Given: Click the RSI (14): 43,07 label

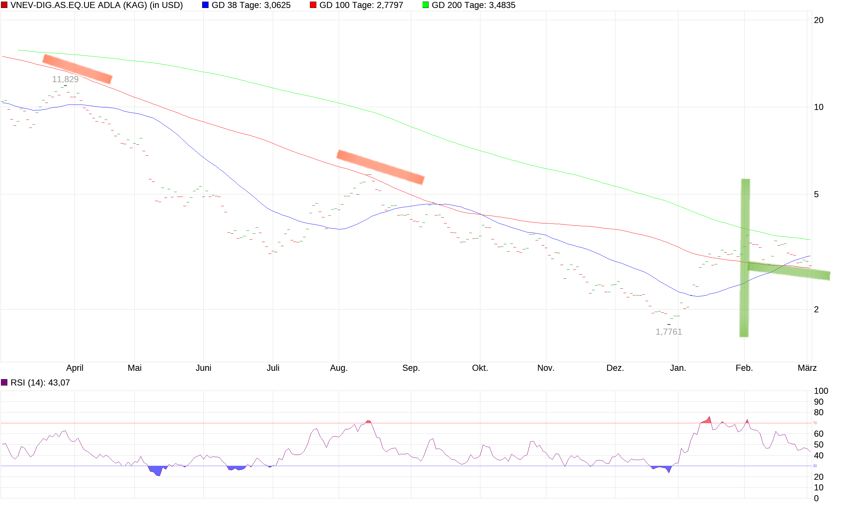Looking at the screenshot, I should (x=40, y=382).
